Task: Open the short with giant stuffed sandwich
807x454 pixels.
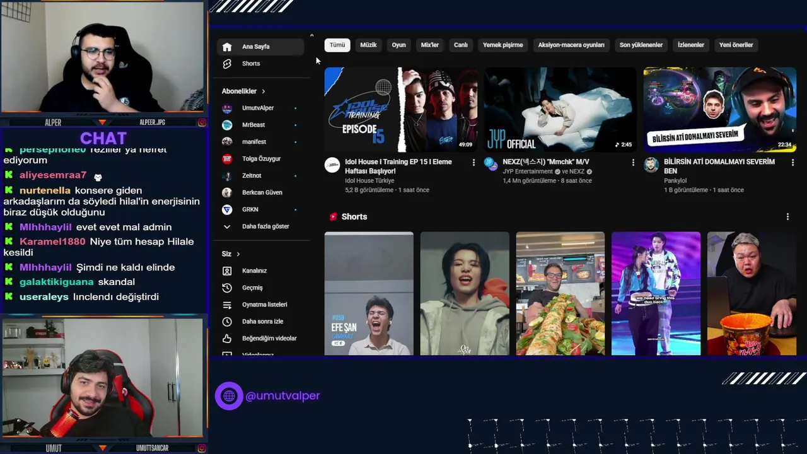Action: [560, 293]
